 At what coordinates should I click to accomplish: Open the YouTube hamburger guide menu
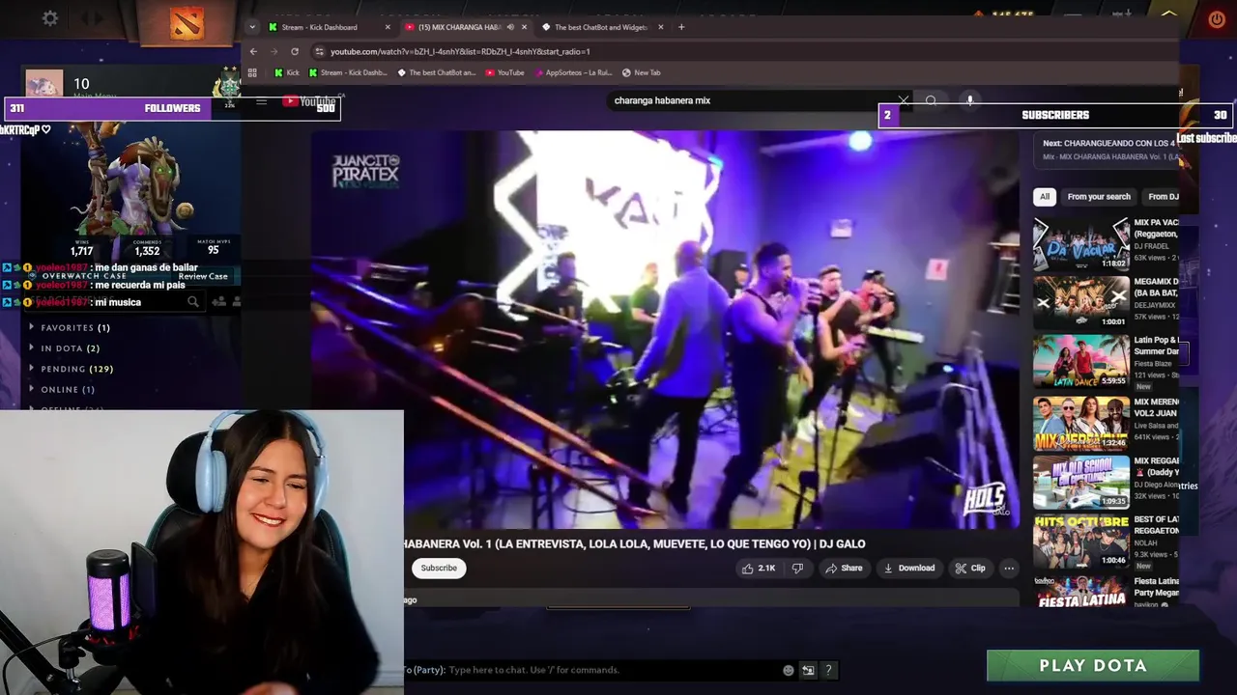tap(261, 101)
